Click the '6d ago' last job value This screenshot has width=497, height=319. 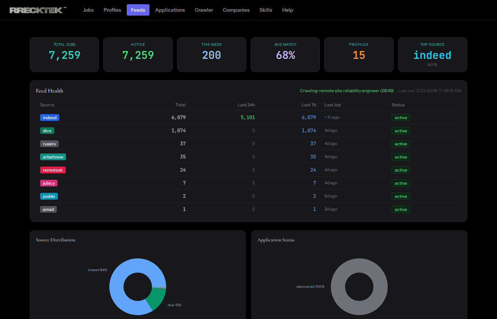pos(331,196)
